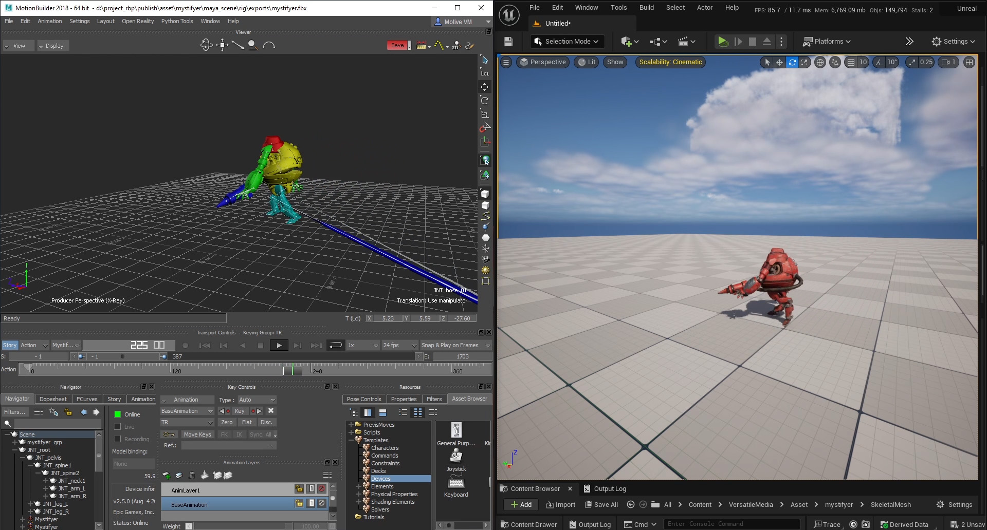The width and height of the screenshot is (987, 530).
Task: Open the 24 fps frame rate dropdown
Action: [399, 345]
